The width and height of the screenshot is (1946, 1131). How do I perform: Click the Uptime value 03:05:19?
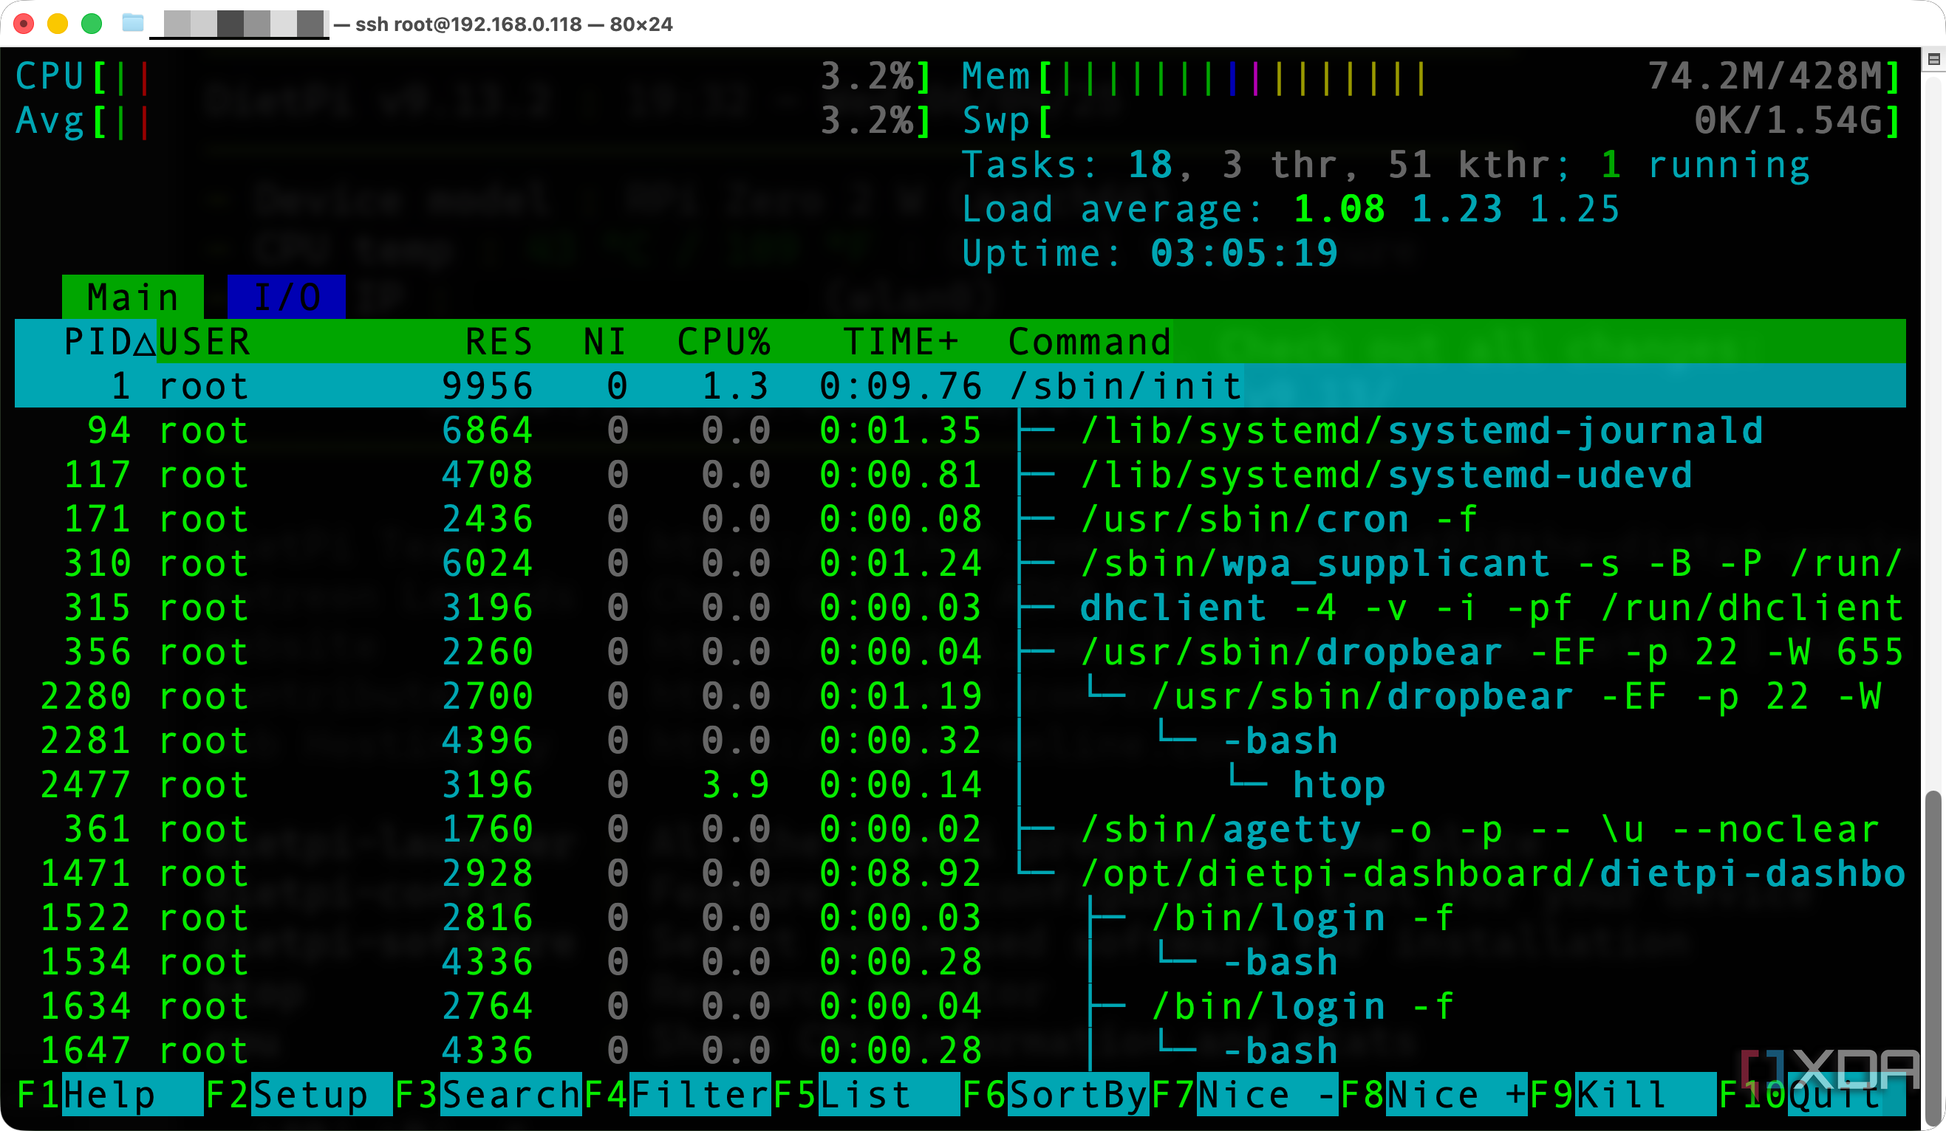[1244, 253]
